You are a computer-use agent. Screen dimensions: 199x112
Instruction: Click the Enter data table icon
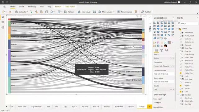pos(46,12)
